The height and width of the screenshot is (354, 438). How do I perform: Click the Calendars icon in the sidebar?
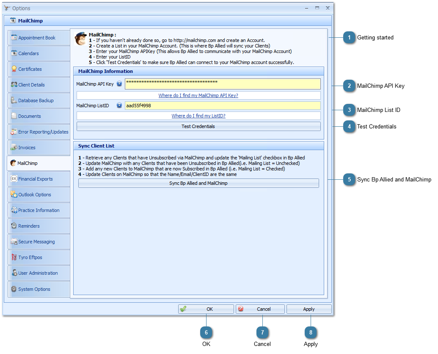pyautogui.click(x=14, y=53)
